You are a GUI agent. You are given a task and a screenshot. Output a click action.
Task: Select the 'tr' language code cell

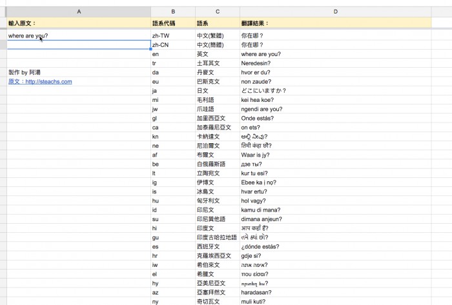[x=173, y=63]
